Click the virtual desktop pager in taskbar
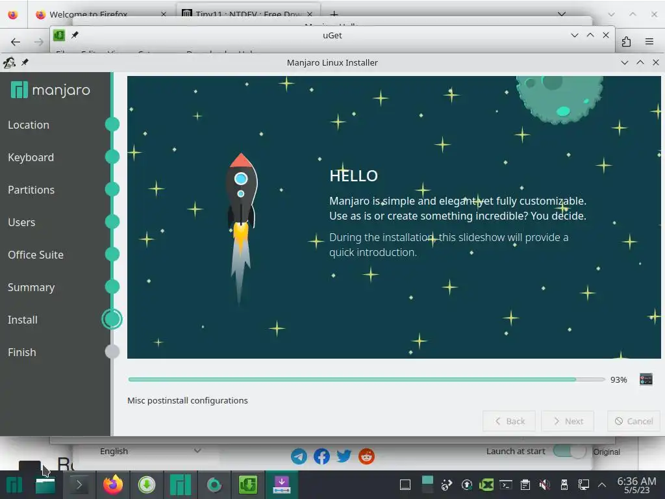The image size is (665, 499). click(x=427, y=485)
